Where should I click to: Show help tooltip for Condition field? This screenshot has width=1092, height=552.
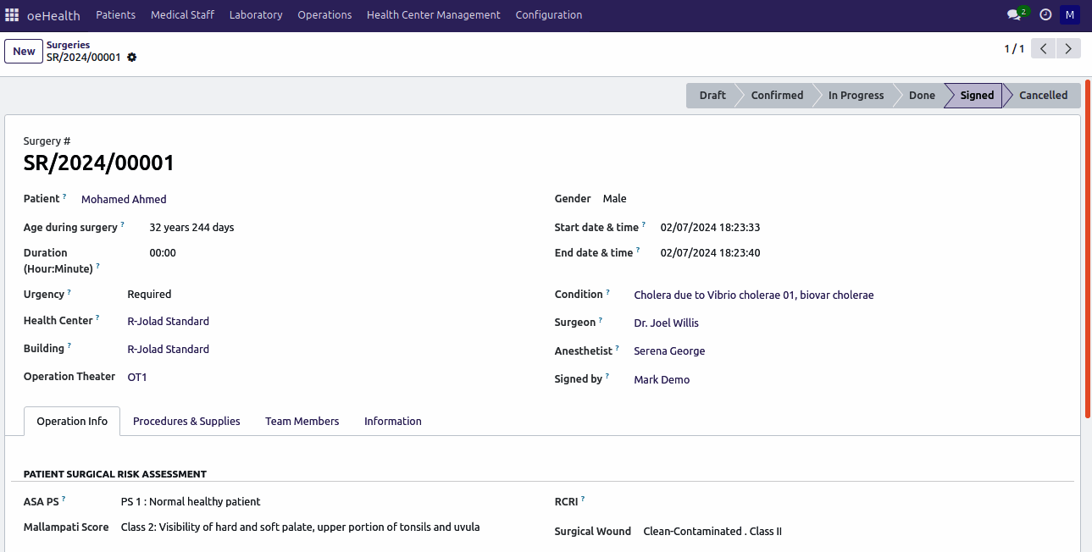(x=608, y=292)
